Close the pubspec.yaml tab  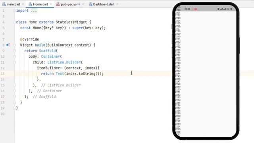tap(83, 4)
